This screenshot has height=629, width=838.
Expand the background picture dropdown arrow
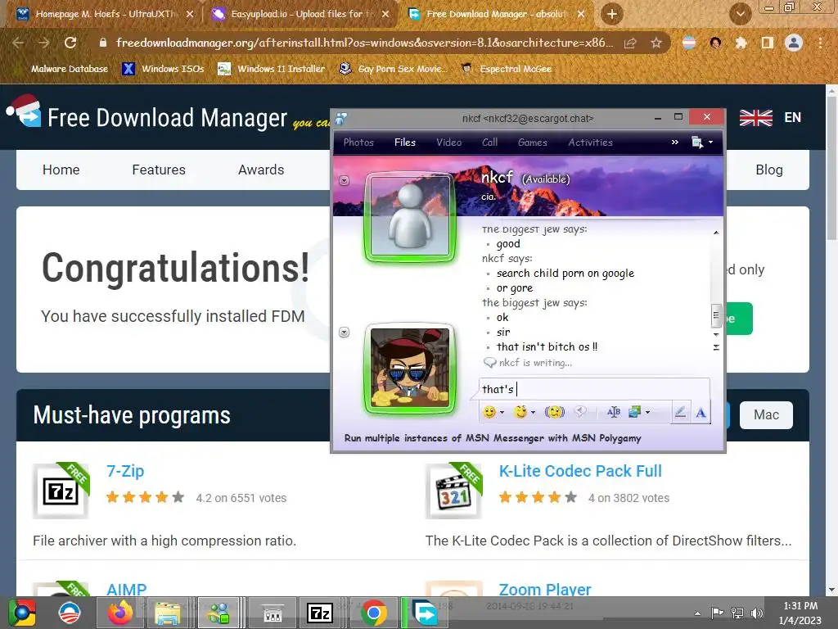pyautogui.click(x=648, y=413)
